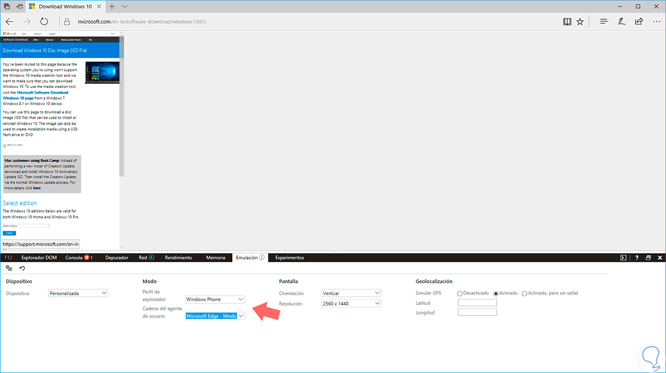Click the emulation settings persist icon
666x373 pixels.
pyautogui.click(x=9, y=268)
